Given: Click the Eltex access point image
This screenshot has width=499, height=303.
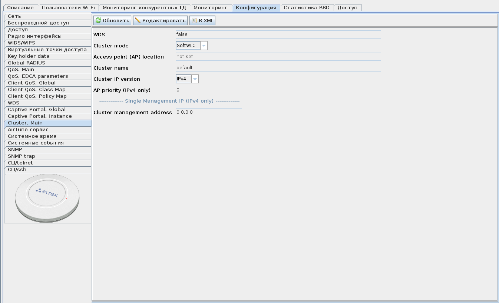Looking at the screenshot, I should [x=47, y=198].
